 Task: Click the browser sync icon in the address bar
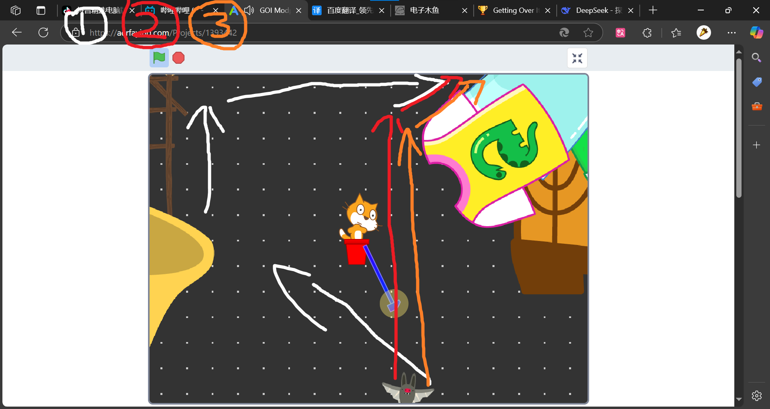(x=564, y=32)
